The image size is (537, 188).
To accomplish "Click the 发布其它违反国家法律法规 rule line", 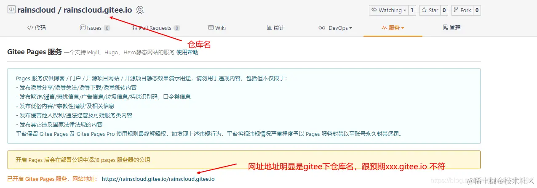I will (59, 124).
